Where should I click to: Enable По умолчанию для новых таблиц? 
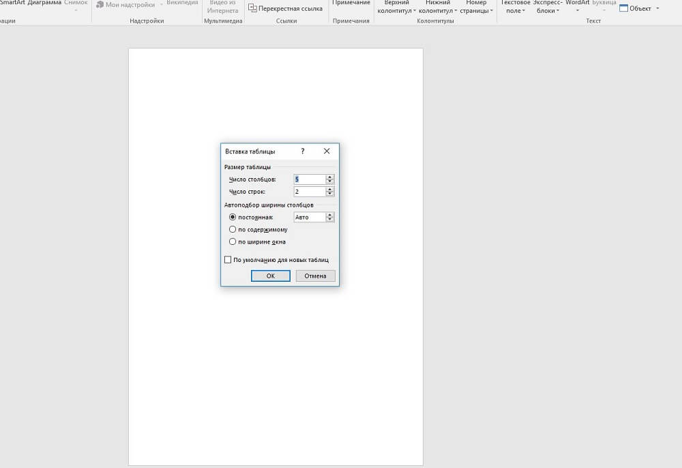[228, 260]
